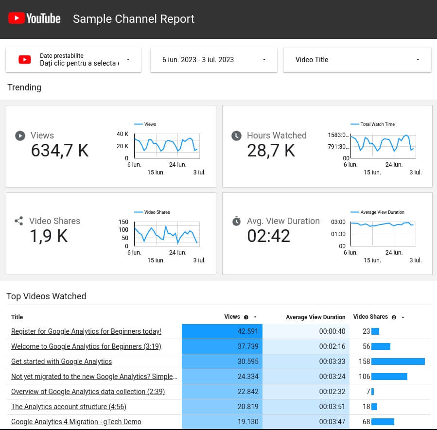
Task: Click the clock icon beside Hours Watched
Action: (x=236, y=136)
